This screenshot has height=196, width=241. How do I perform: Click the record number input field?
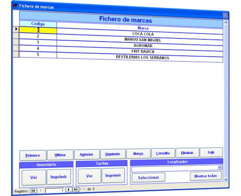55,190
